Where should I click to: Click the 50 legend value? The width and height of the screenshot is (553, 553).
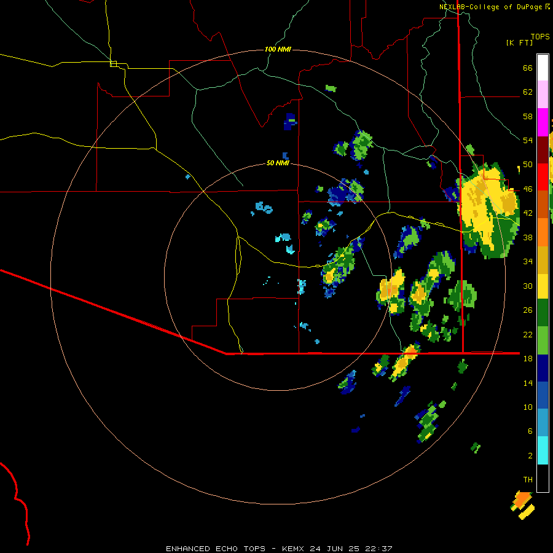(528, 165)
